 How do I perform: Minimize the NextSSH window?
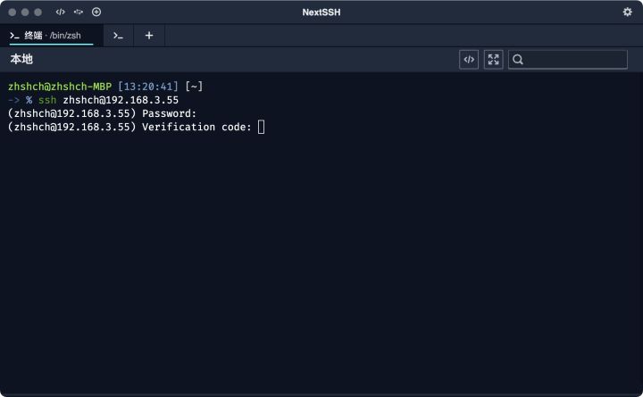(25, 12)
